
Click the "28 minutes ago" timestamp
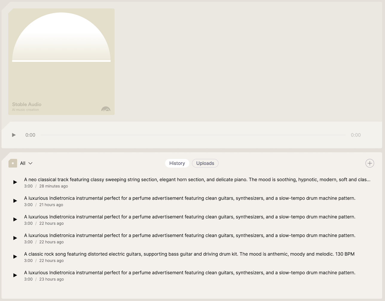(54, 186)
